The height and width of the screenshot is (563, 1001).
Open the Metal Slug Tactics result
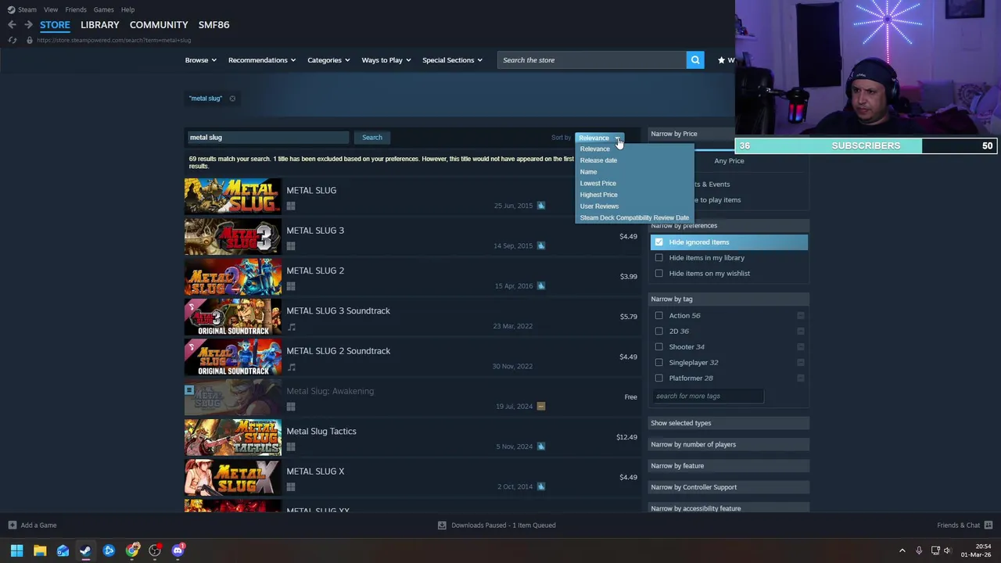(412, 439)
